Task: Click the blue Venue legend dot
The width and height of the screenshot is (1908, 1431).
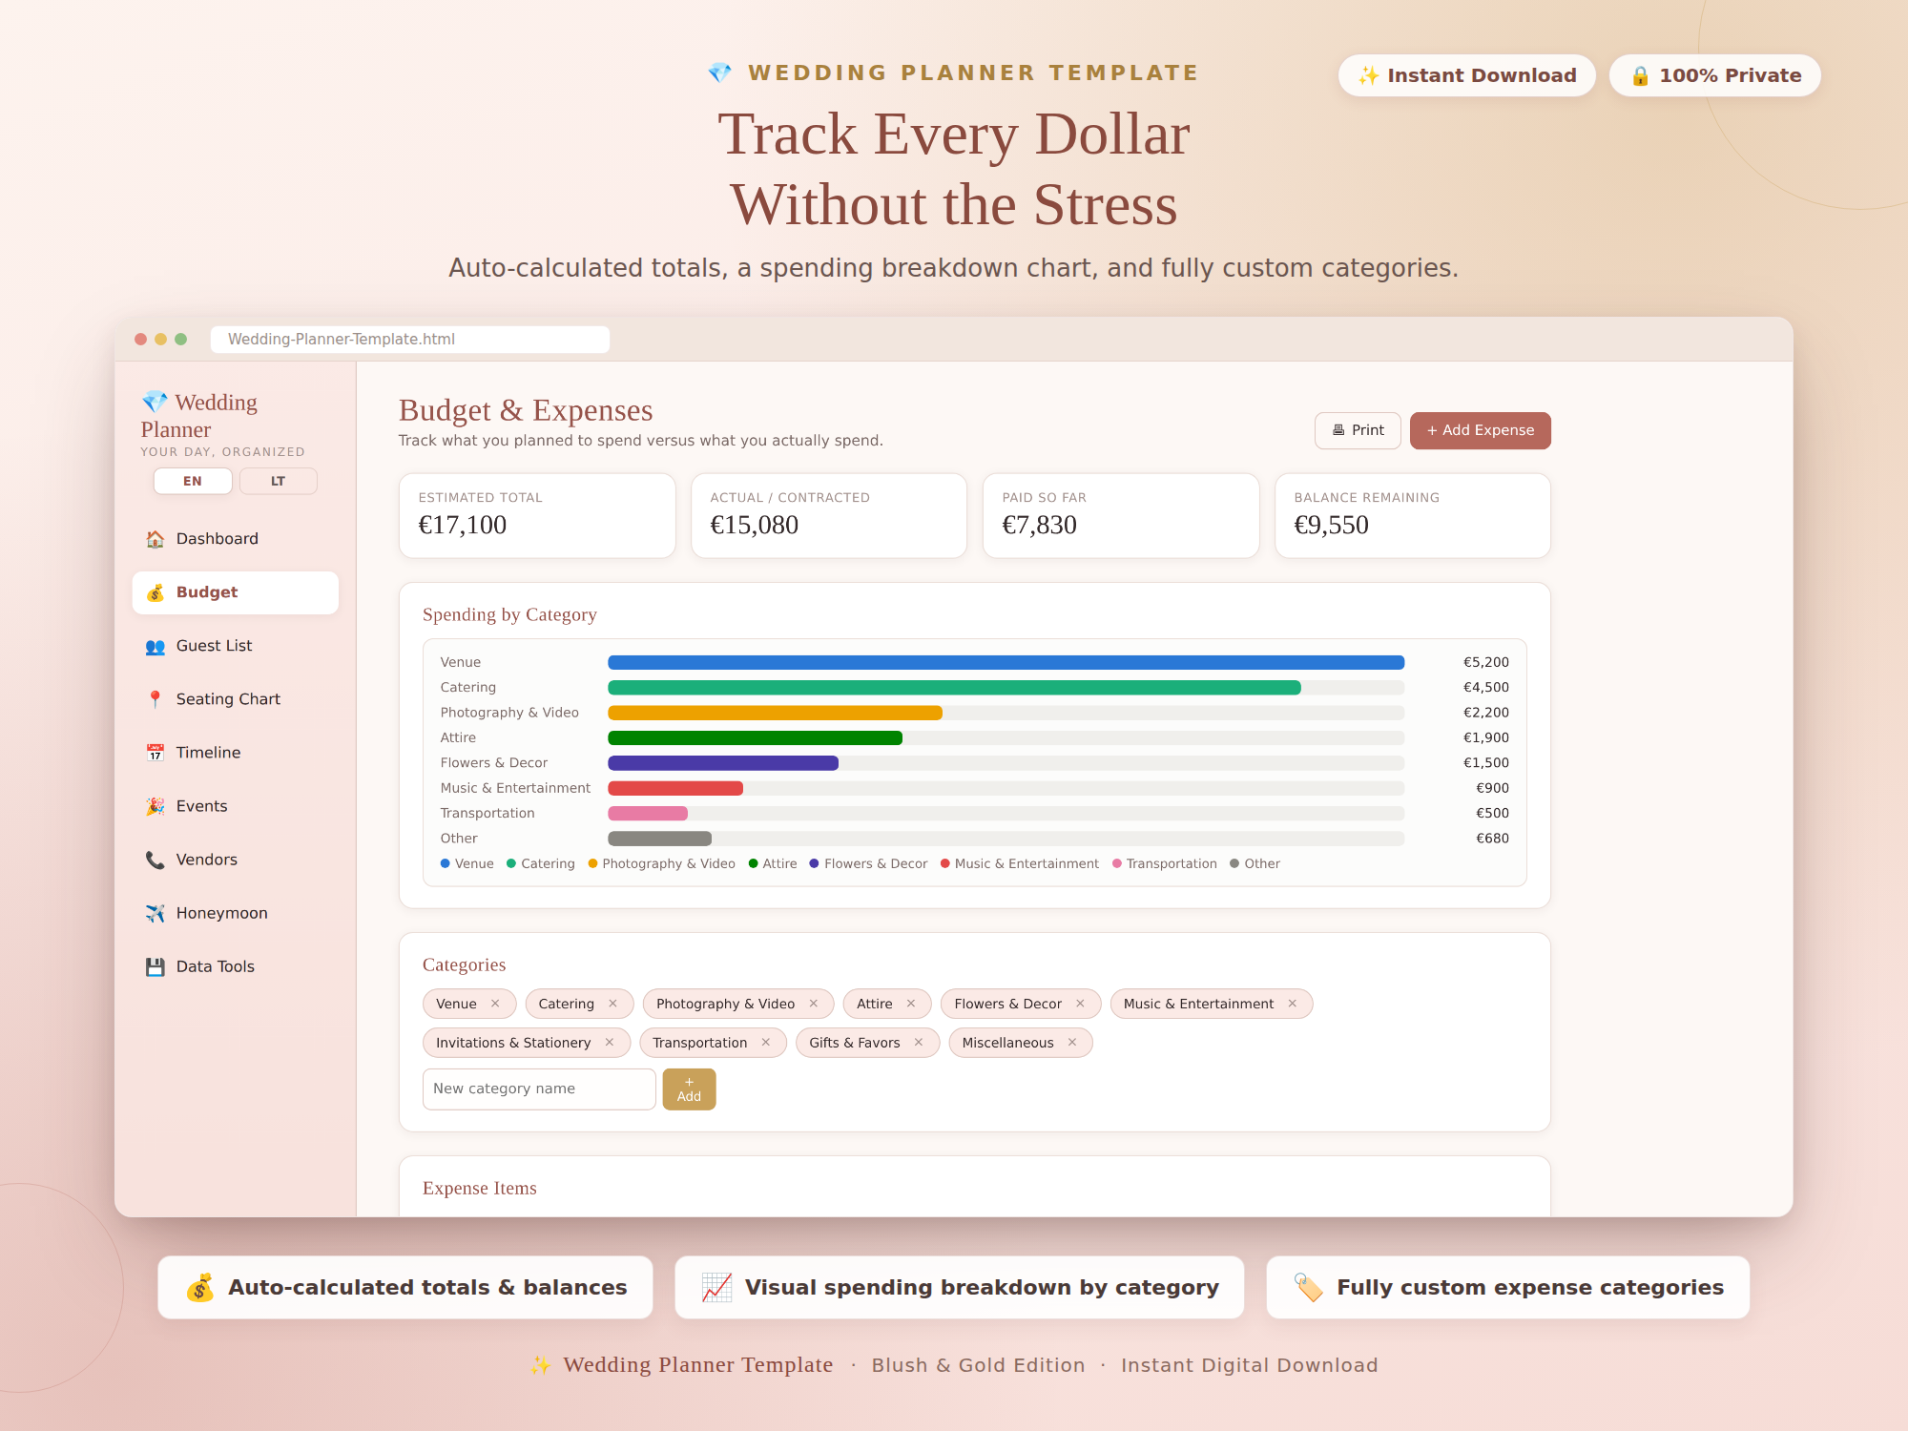Action: [x=446, y=863]
